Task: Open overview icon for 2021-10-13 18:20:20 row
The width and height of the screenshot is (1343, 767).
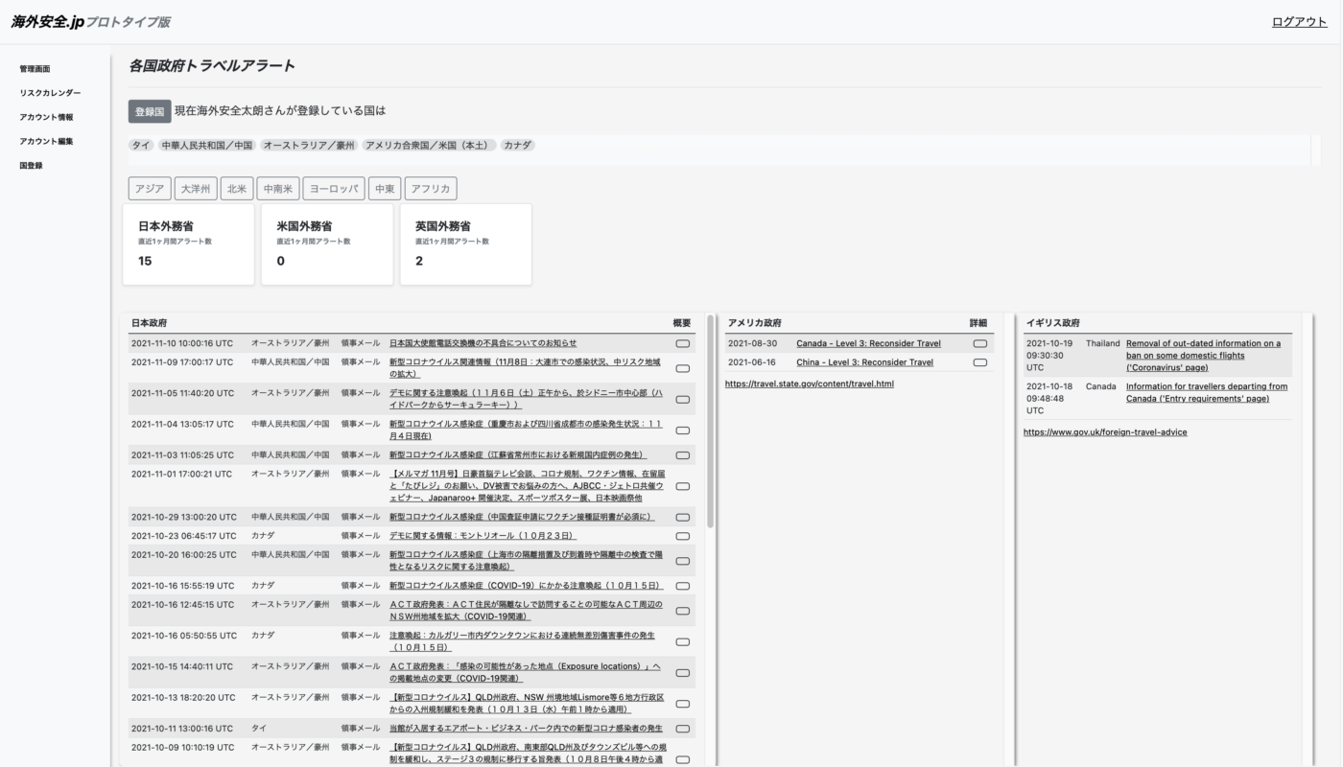Action: coord(682,703)
